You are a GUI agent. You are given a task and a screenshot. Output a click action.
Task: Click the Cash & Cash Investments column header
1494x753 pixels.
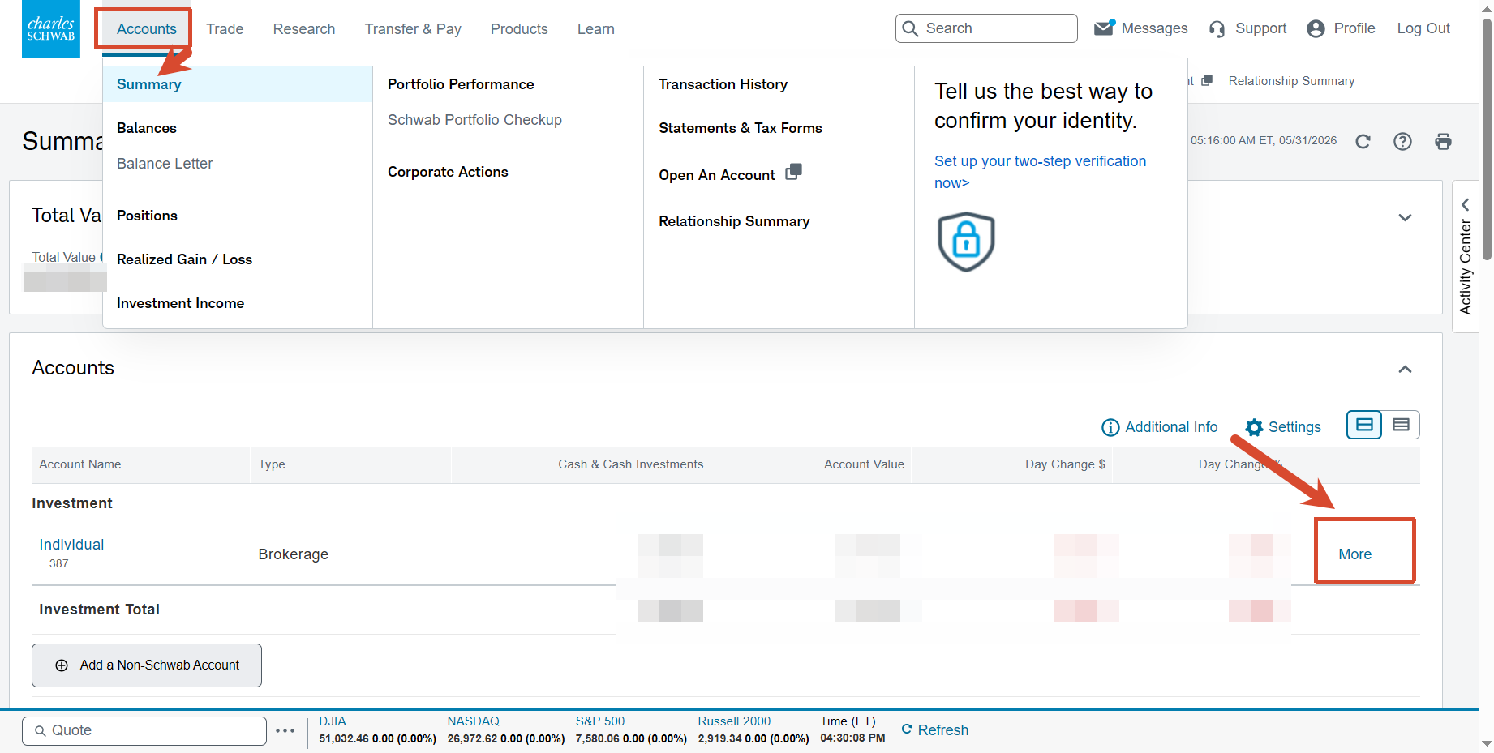coord(631,464)
